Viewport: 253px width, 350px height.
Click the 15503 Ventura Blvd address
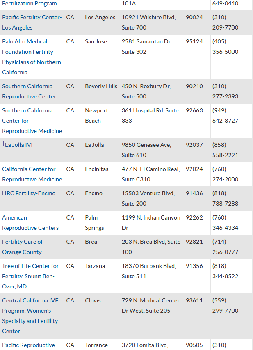[148, 193]
